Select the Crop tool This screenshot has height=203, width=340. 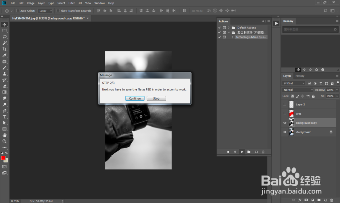click(x=4, y=49)
